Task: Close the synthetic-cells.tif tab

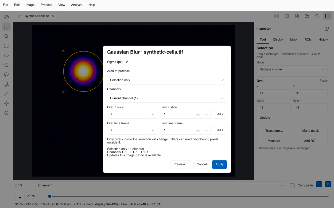Action: pos(53,16)
